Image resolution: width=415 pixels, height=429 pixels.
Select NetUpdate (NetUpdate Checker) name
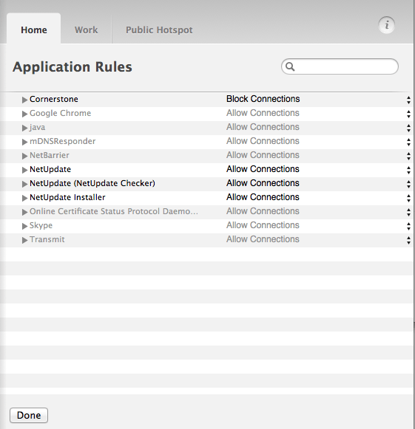(x=92, y=183)
